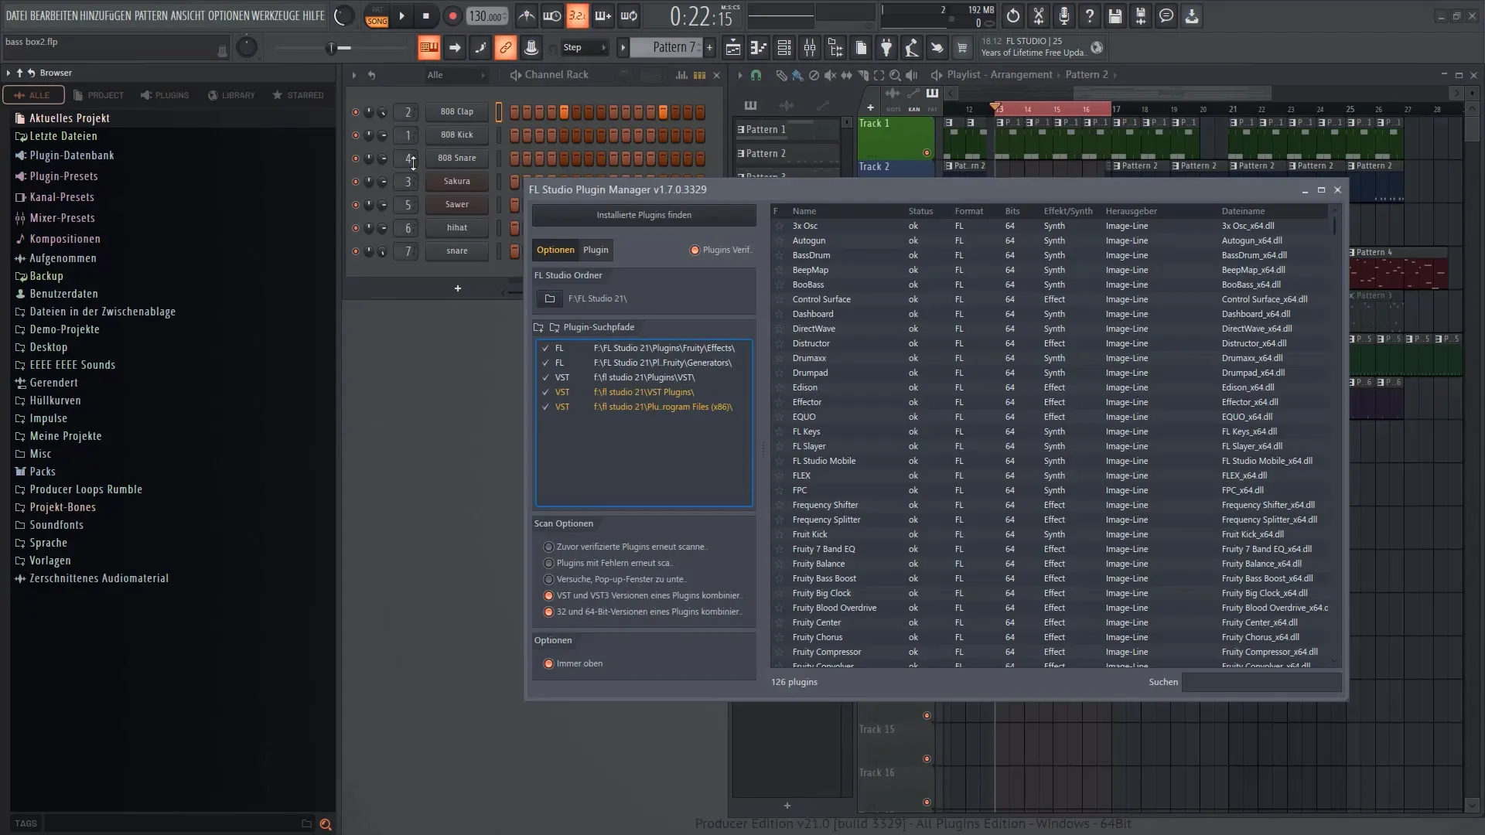Adjust BPM tempo input field to 130
This screenshot has width=1485, height=835.
coord(487,15)
